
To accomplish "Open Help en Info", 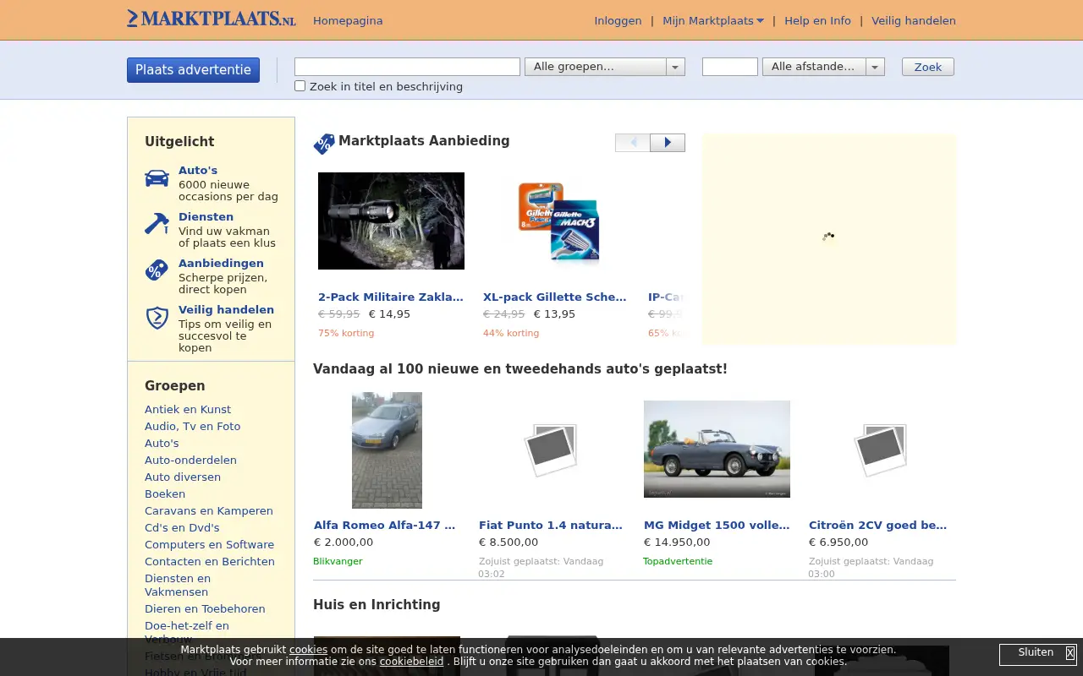I will click(817, 21).
